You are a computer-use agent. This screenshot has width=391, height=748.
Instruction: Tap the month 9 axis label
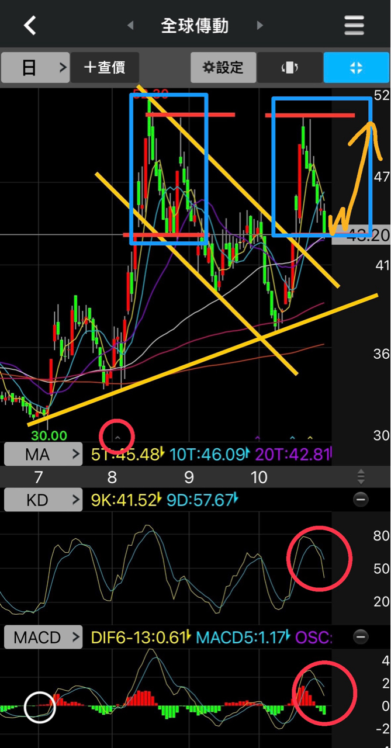click(x=189, y=477)
